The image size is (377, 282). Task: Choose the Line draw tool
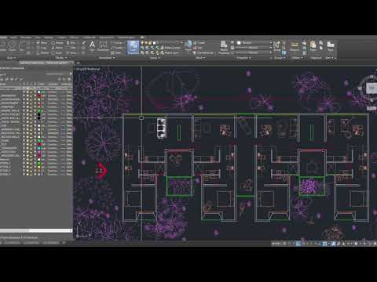[x=3, y=46]
